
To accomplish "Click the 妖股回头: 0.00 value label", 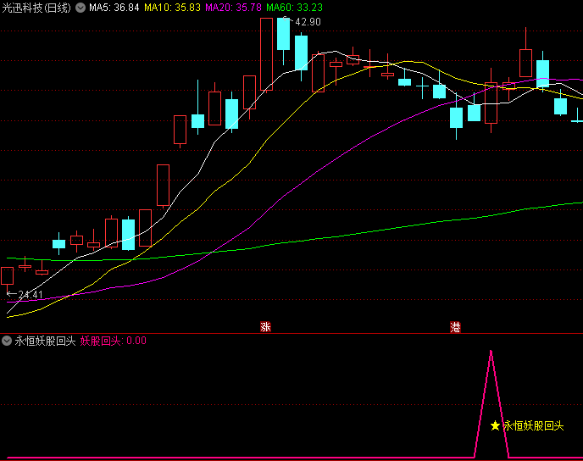I will [x=113, y=341].
